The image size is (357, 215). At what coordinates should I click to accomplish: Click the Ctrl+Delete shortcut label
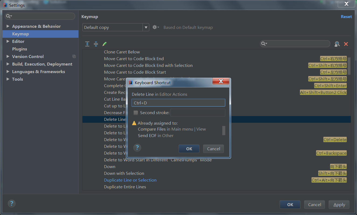click(335, 139)
